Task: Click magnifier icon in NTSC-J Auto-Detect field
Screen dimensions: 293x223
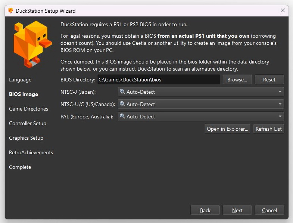Action: click(122, 92)
